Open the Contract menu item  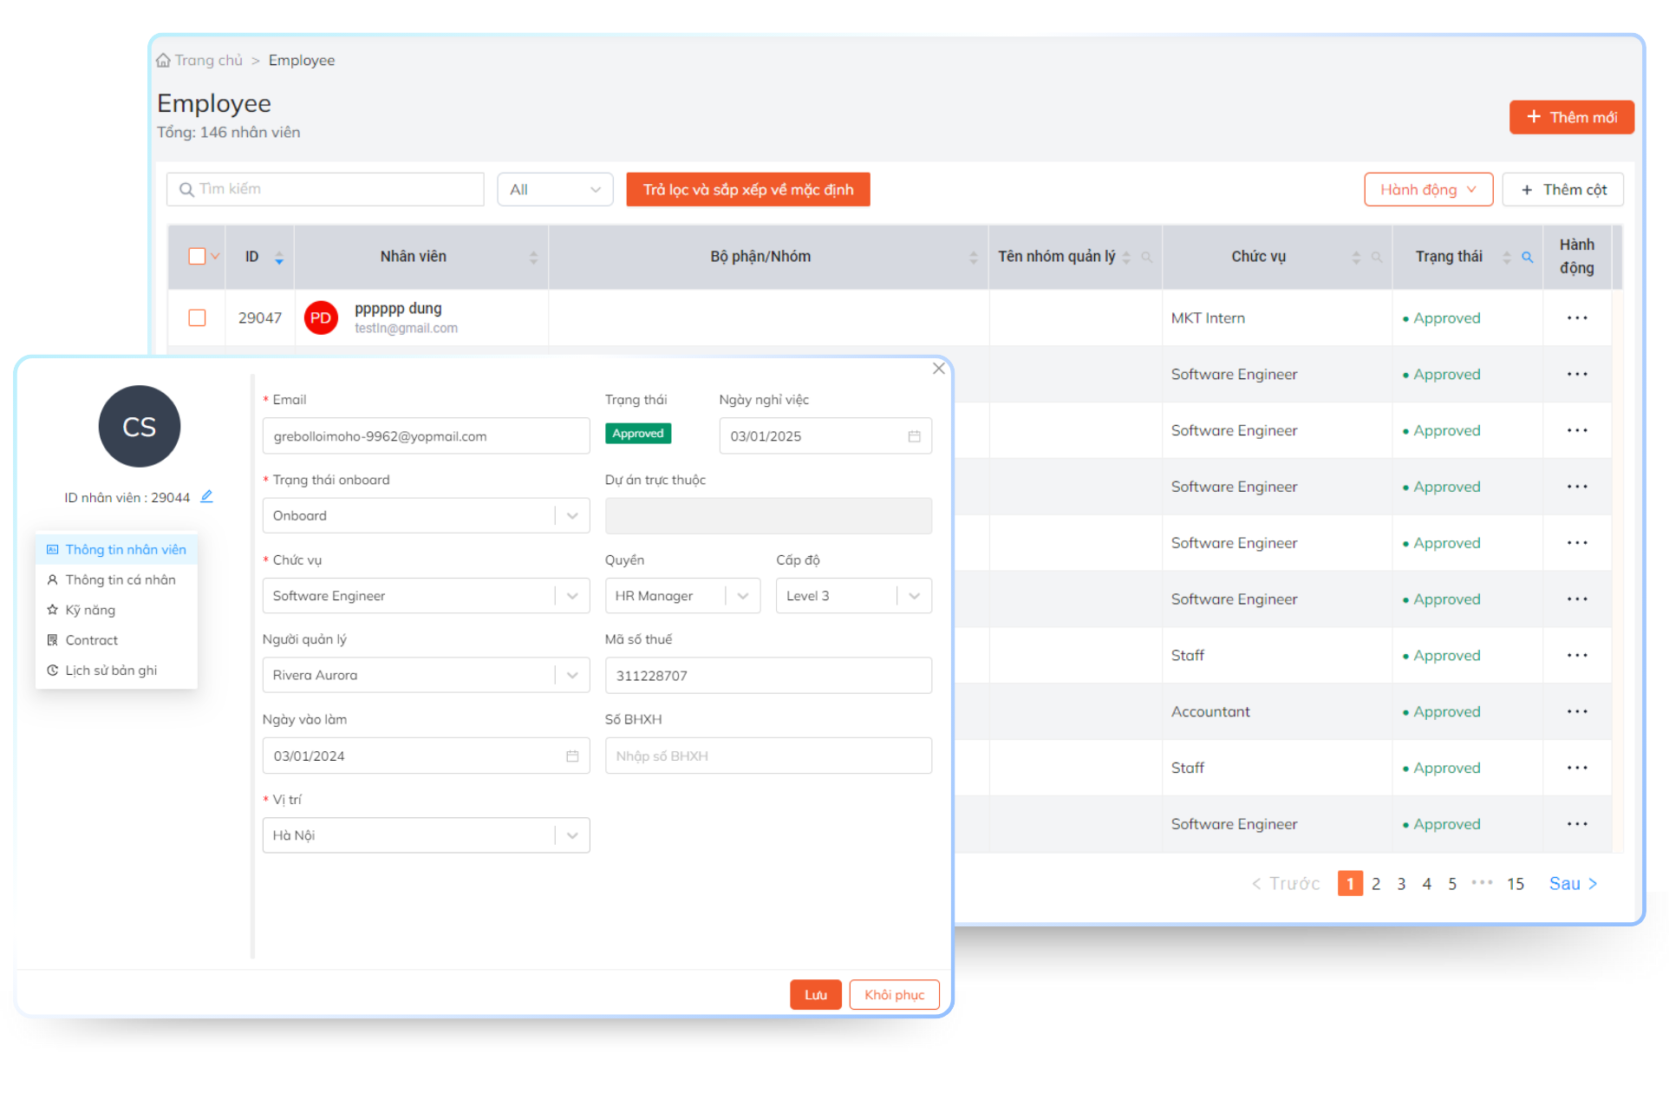coord(91,640)
